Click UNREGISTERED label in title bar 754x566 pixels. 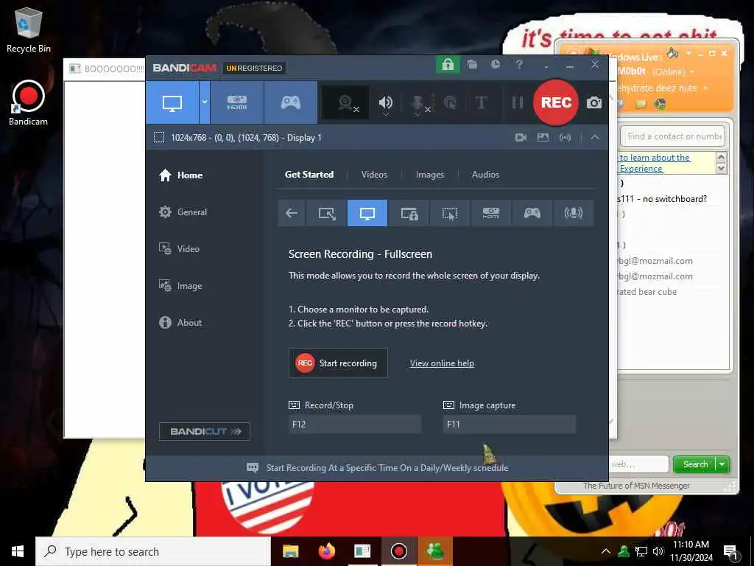pos(254,68)
